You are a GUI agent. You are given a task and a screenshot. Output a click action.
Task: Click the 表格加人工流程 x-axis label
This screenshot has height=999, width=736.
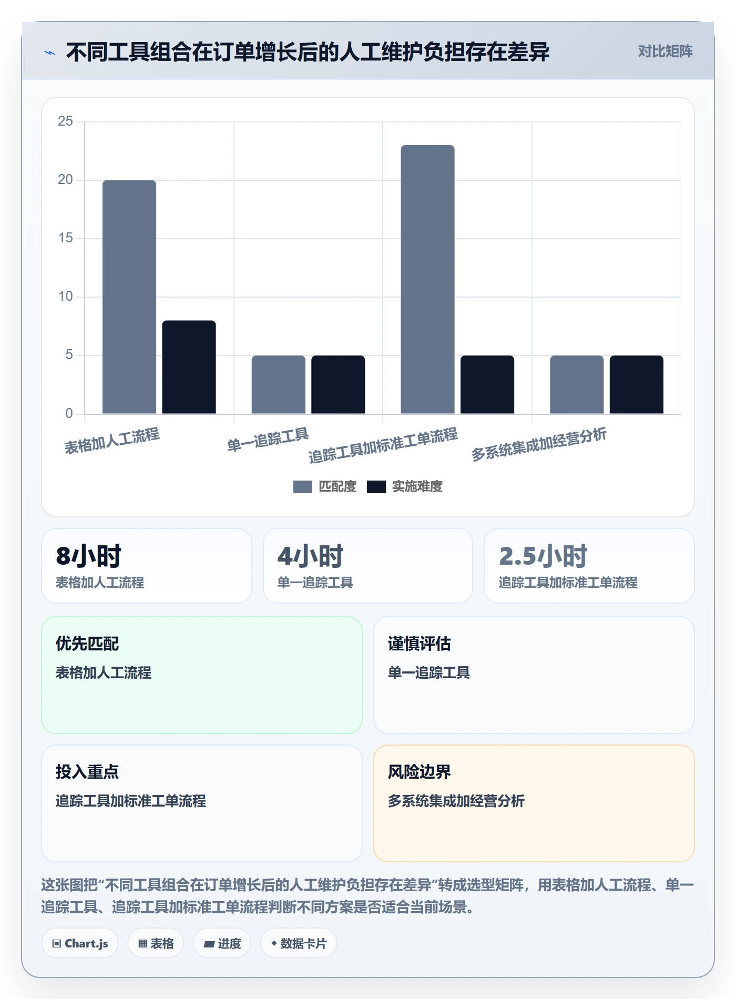[x=112, y=441]
